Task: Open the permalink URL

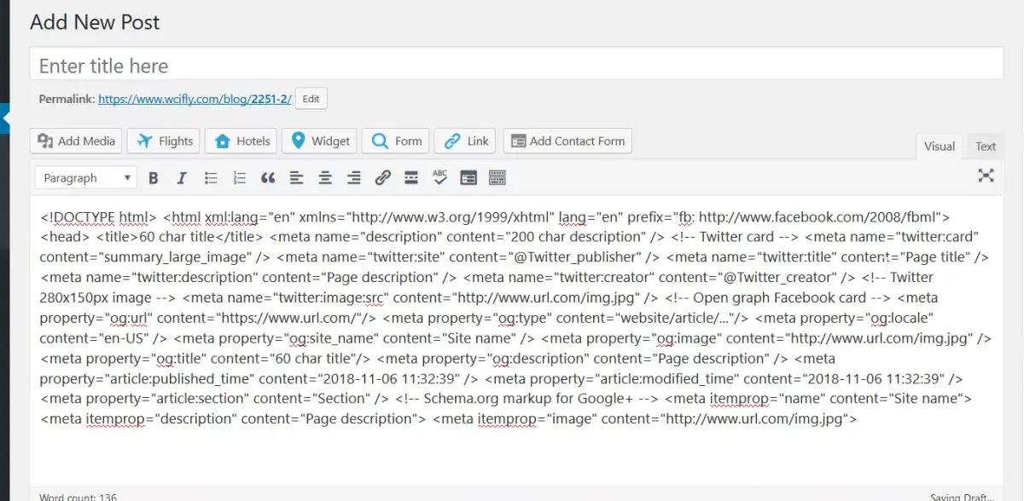Action: click(x=195, y=99)
